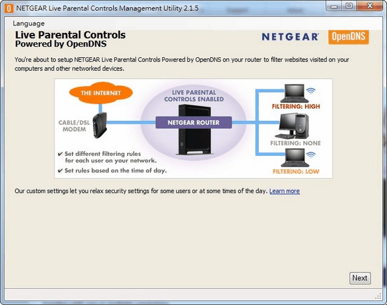Click the Wi-Fi icon beside the Low laptop

(311, 155)
